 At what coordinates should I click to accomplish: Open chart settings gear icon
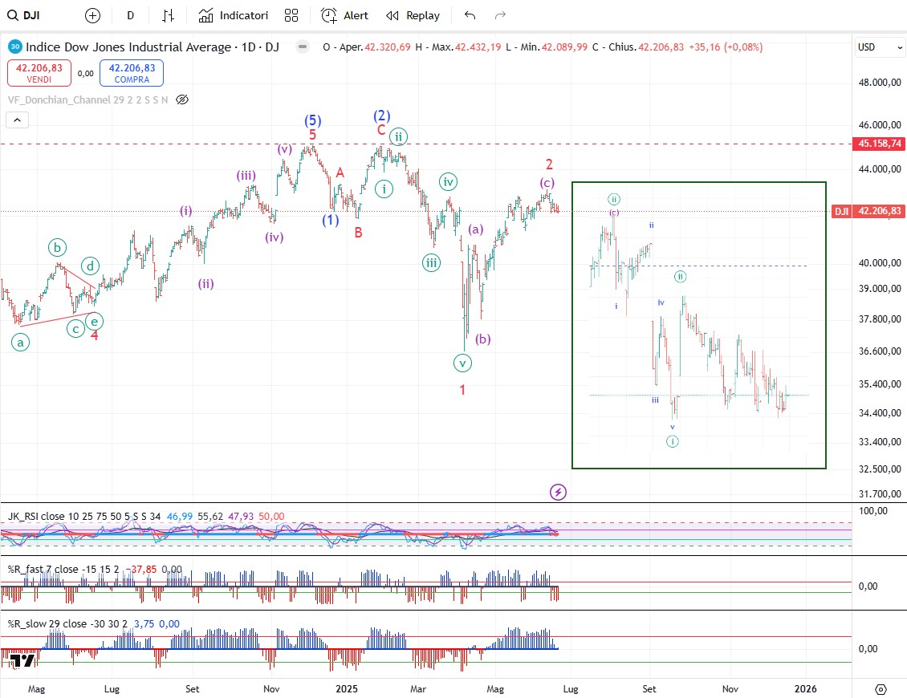point(881,688)
